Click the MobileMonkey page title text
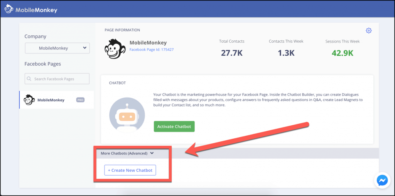395x196 pixels. (148, 43)
